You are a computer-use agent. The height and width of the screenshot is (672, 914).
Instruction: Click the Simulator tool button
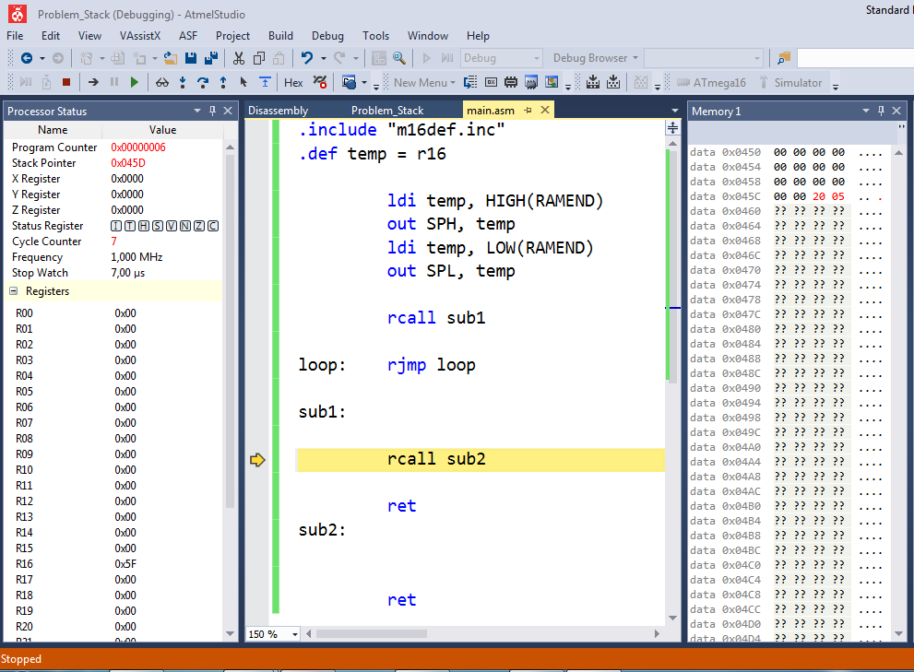coord(790,82)
